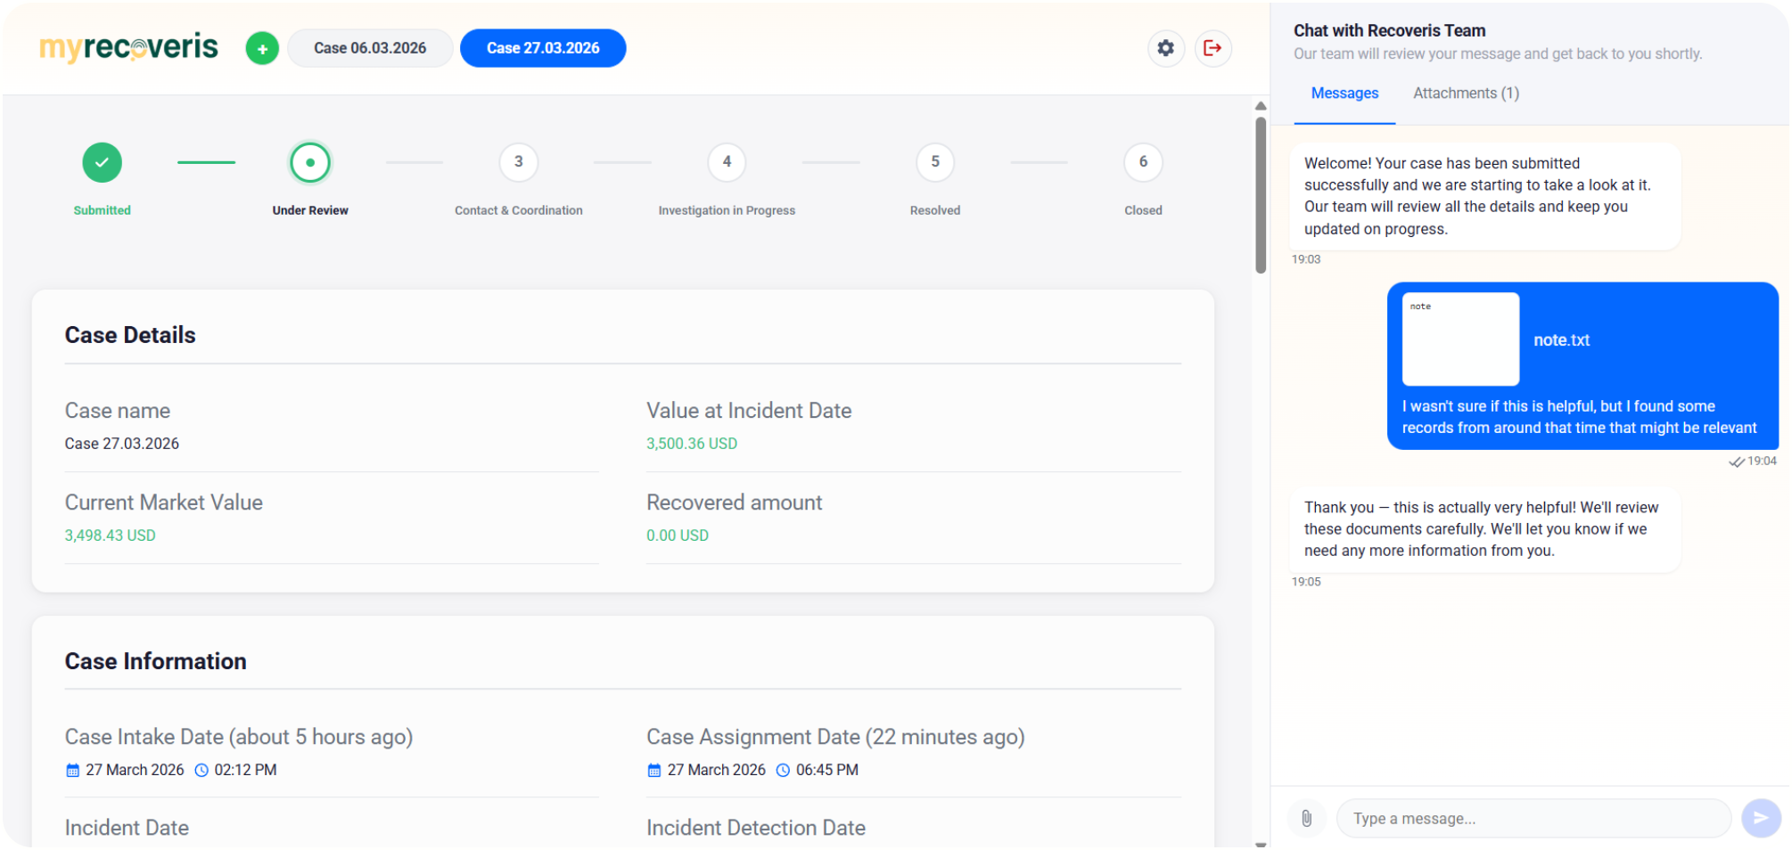This screenshot has width=1792, height=850.
Task: Click the calendar icon beside Case Intake Date
Action: [73, 771]
